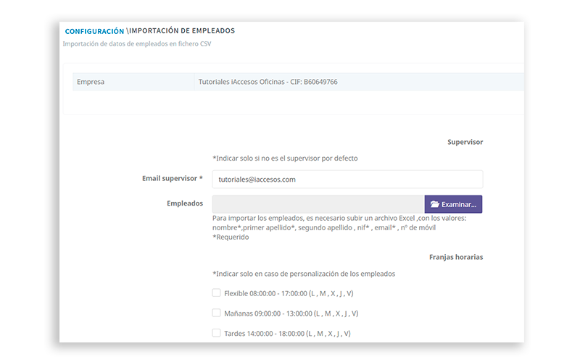Select the Email supervisor * label
This screenshot has width=580, height=362.
(173, 178)
